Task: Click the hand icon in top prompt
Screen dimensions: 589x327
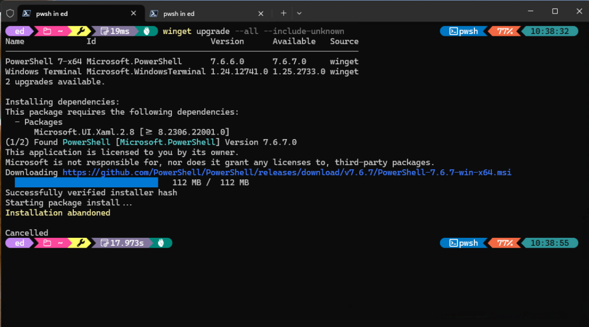Action: (x=147, y=31)
